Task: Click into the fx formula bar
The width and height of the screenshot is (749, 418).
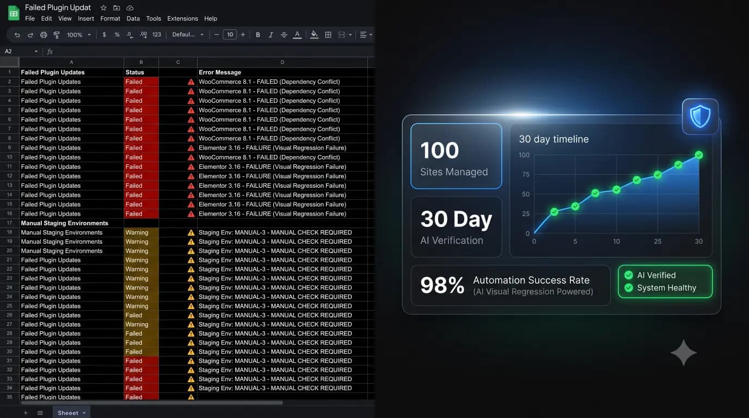Action: [x=212, y=52]
